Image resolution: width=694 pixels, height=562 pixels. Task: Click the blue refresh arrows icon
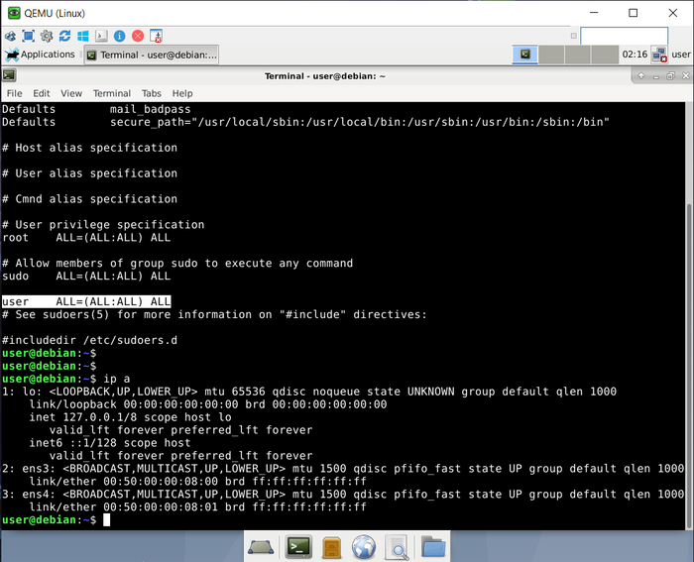click(x=64, y=36)
